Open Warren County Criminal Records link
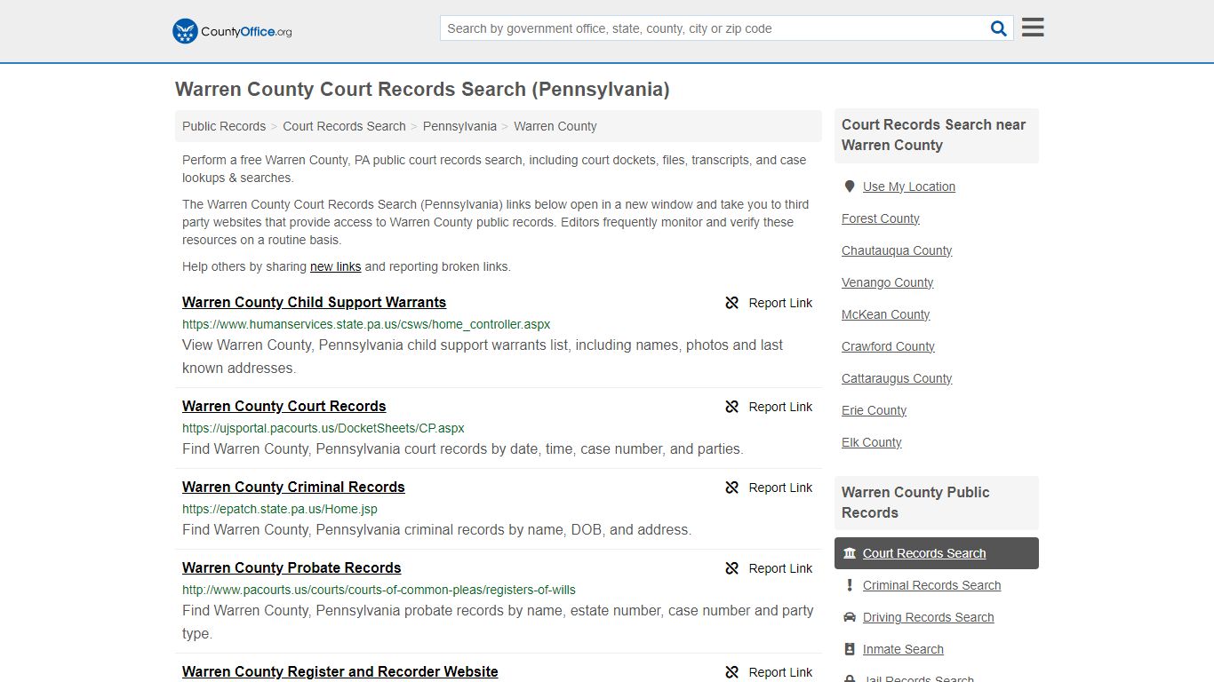1214x682 pixels. [x=293, y=487]
